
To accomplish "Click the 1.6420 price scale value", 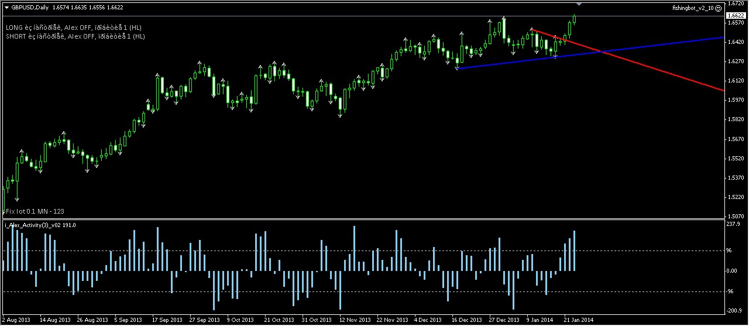I will coord(735,42).
